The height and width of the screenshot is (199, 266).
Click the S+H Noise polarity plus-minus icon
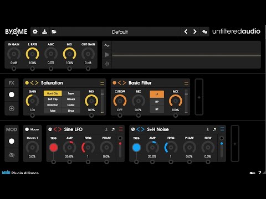208,129
